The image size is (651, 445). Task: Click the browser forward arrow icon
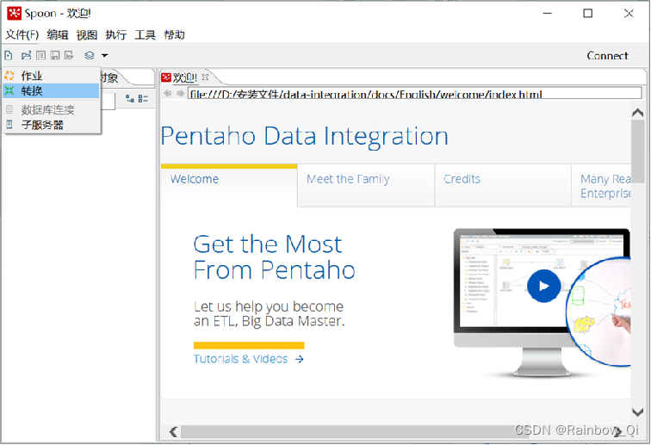pos(181,94)
